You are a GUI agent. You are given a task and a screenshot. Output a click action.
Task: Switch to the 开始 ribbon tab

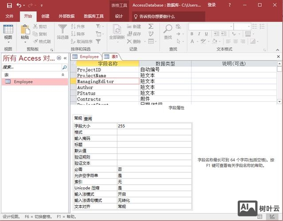click(x=28, y=16)
